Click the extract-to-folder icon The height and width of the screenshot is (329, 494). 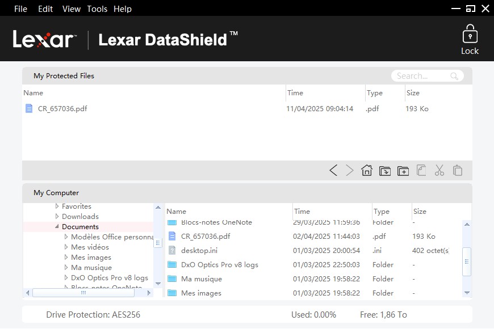(x=384, y=171)
